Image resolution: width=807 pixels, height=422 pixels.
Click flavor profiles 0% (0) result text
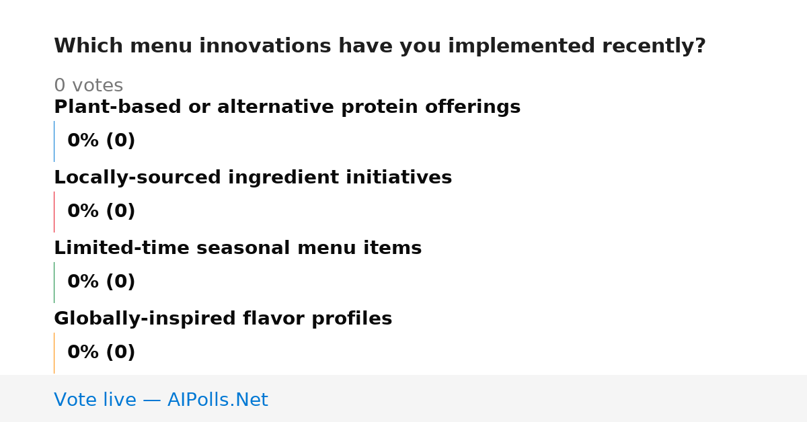(x=102, y=353)
